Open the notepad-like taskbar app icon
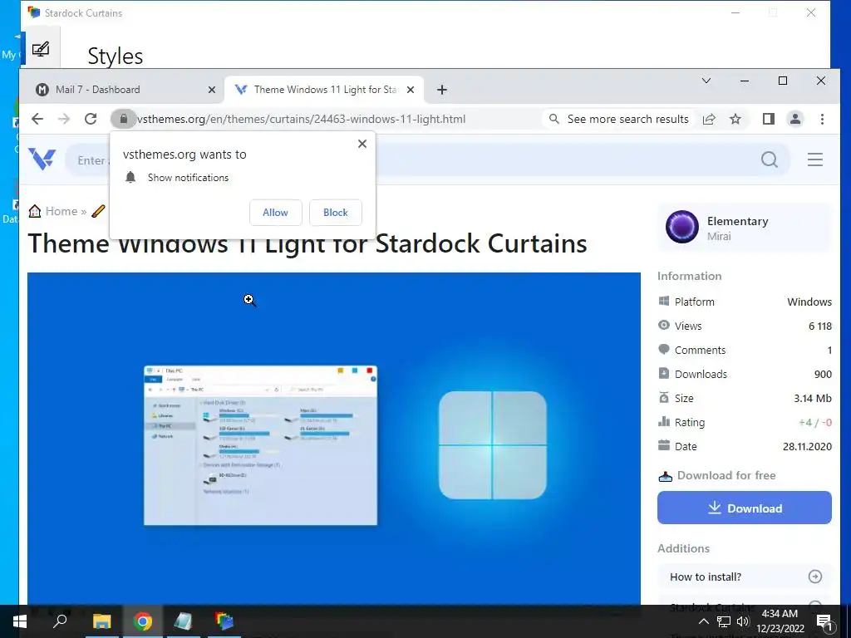Image resolution: width=851 pixels, height=638 pixels. click(183, 621)
